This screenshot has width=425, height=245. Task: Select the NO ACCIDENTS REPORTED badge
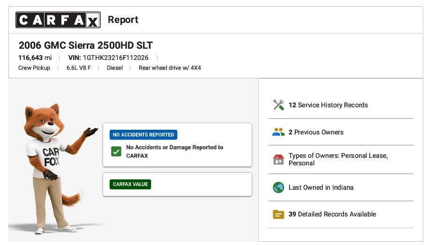coord(143,135)
